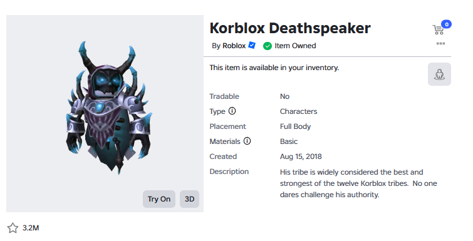
Task: Click the 3.2M favorites count
Action: point(31,228)
